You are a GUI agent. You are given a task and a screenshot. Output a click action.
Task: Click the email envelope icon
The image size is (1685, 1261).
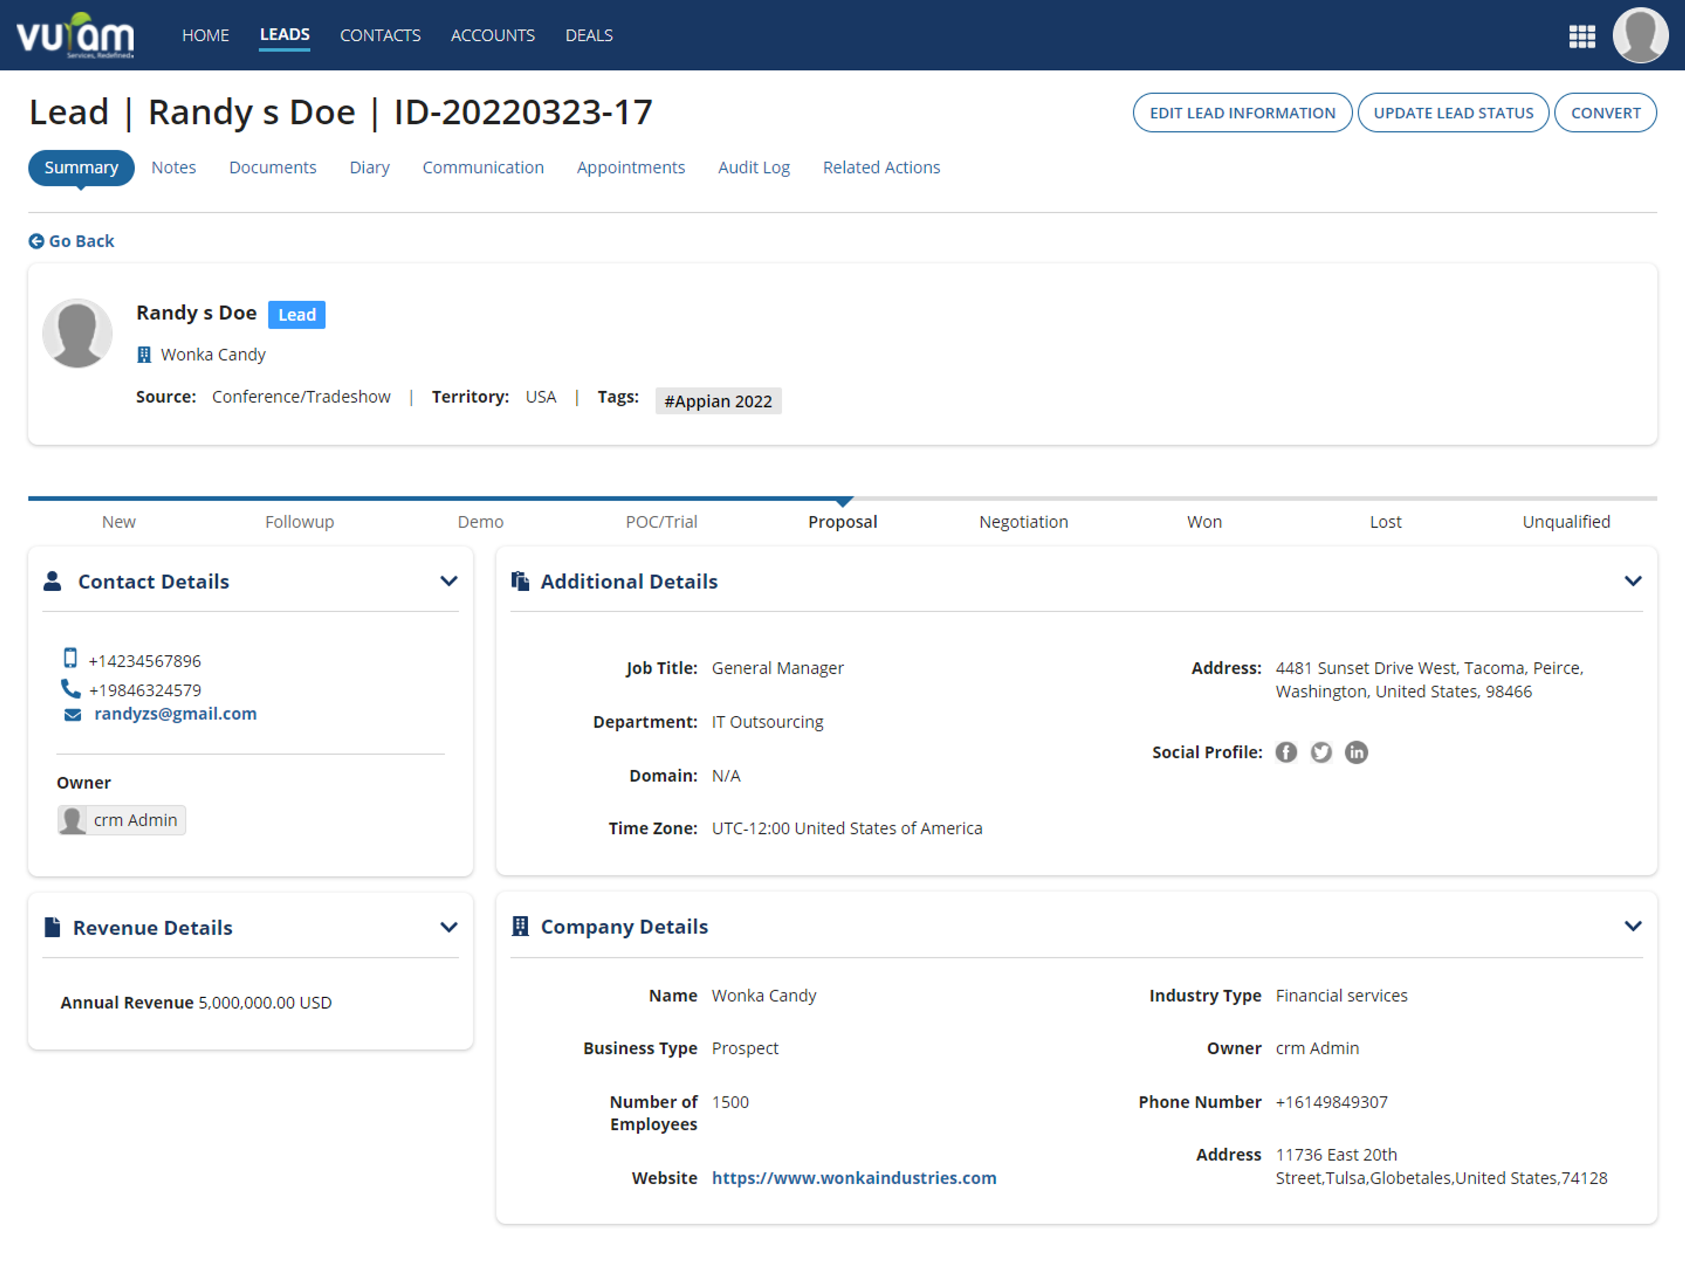(x=72, y=715)
